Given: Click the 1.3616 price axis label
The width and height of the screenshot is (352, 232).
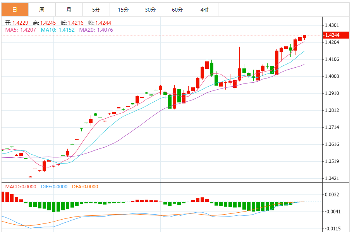Looking at the screenshot, I should [x=332, y=144].
